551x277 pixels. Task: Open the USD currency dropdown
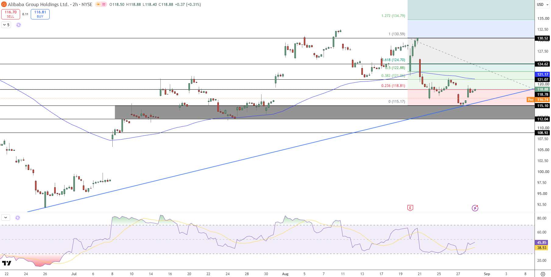tap(543, 4)
